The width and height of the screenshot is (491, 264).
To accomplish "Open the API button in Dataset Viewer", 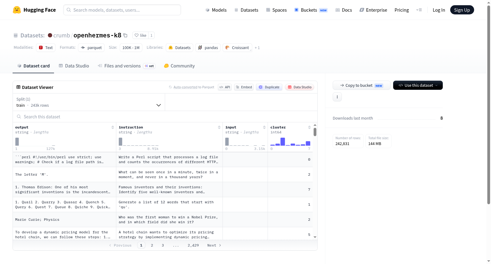I will click(x=225, y=87).
